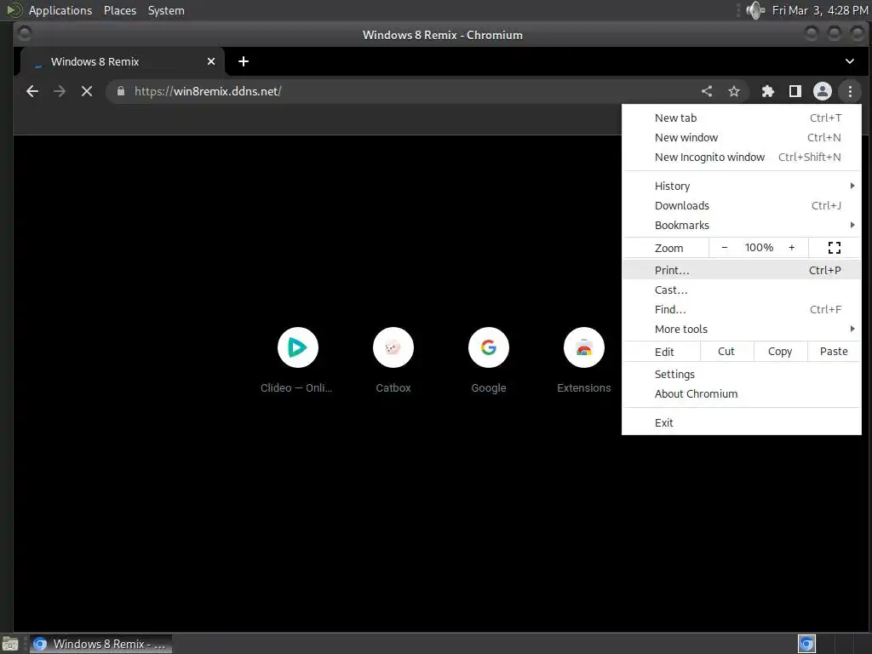The image size is (872, 654).
Task: Click the show desktop icon in bottom panel
Action: coord(10,644)
